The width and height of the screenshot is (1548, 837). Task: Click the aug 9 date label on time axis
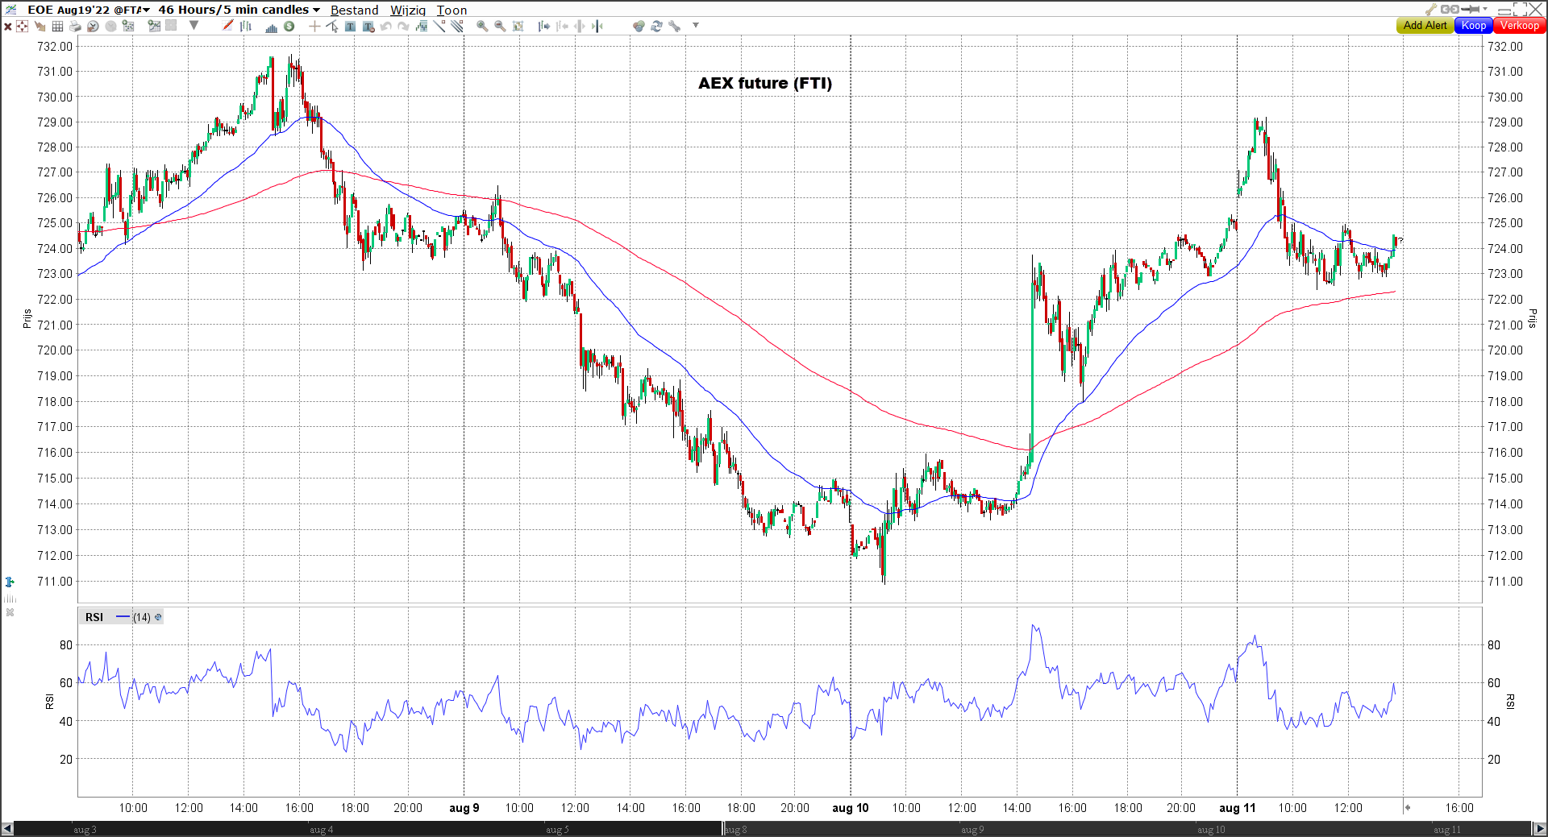464,808
